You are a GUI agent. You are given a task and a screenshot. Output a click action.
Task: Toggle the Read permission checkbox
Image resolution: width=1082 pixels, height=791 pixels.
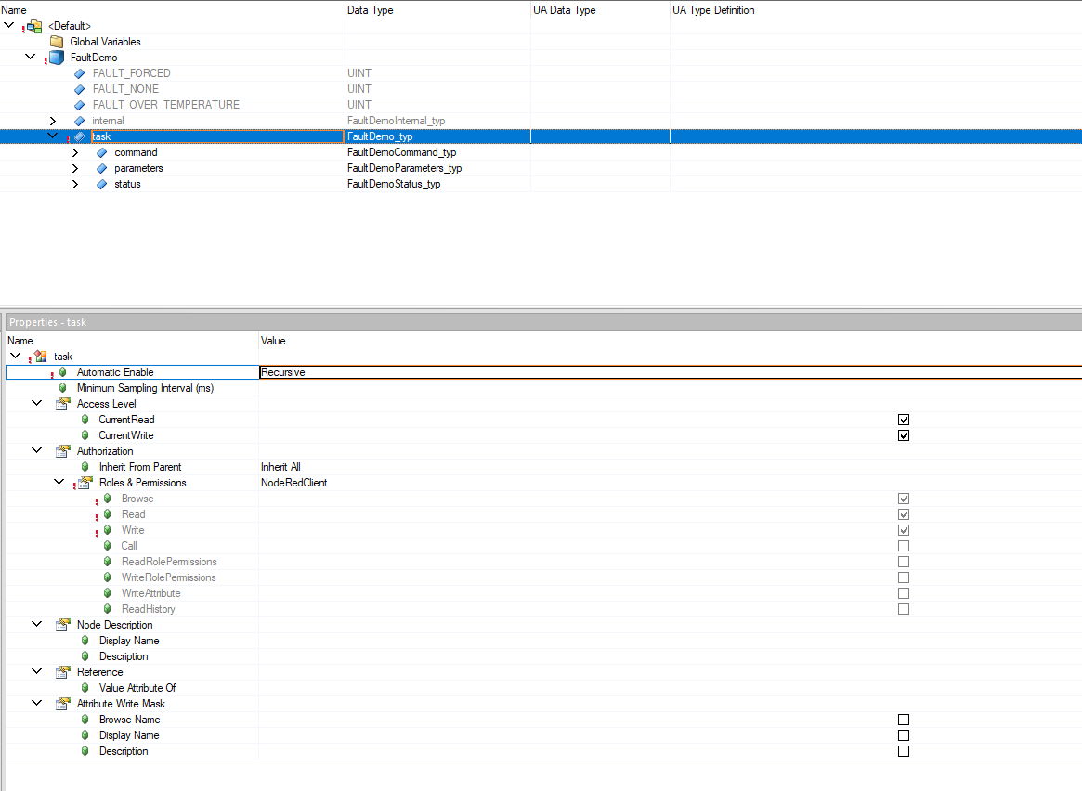pyautogui.click(x=904, y=514)
